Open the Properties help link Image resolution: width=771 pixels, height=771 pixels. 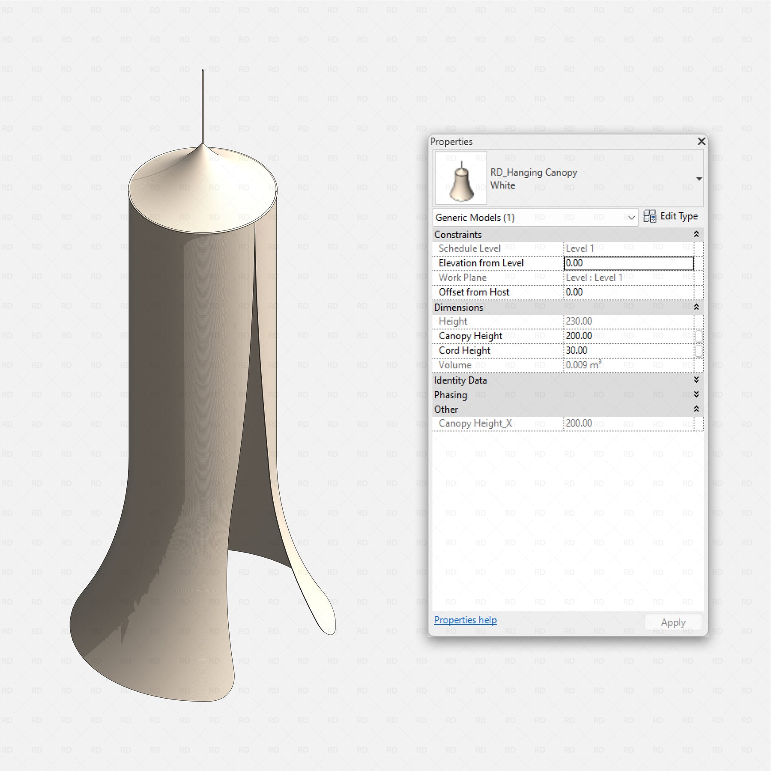click(465, 620)
